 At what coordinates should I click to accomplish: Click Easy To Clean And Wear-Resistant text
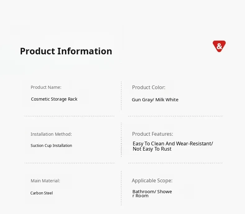(x=173, y=143)
